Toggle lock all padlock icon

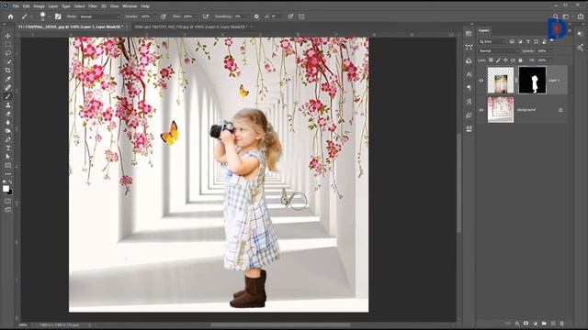coord(520,60)
